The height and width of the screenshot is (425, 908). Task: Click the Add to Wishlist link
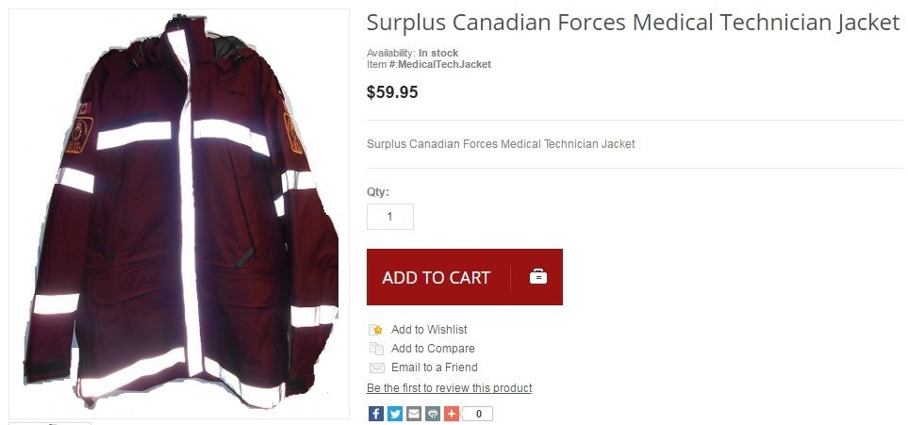point(429,330)
